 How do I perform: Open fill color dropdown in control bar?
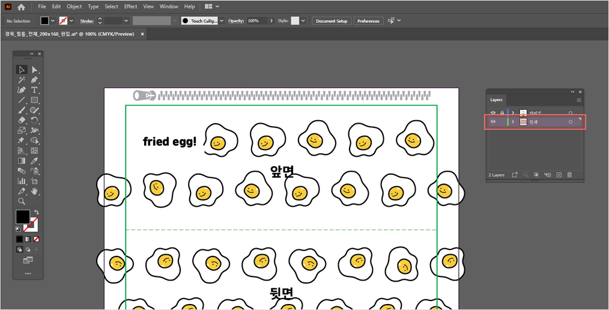[53, 21]
